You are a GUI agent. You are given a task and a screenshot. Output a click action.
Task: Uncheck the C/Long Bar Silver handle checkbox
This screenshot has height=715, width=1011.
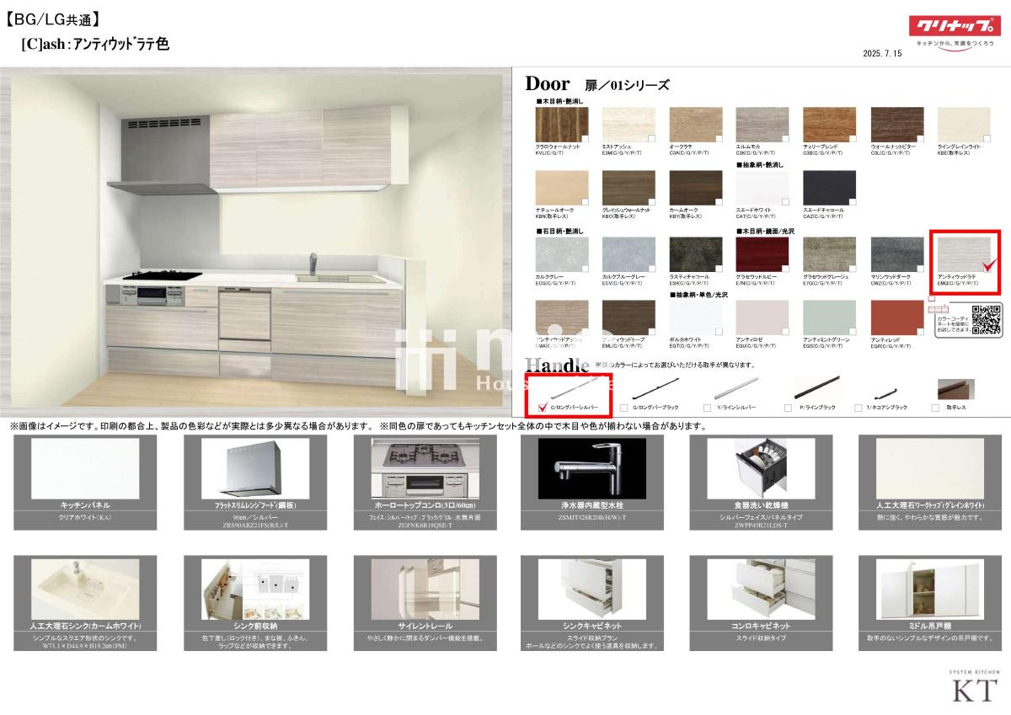tap(543, 406)
